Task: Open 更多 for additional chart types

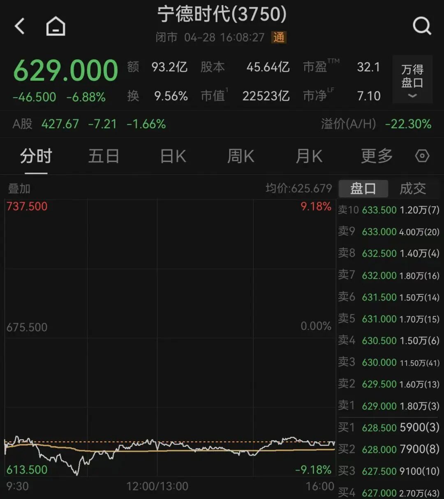Action: (376, 156)
